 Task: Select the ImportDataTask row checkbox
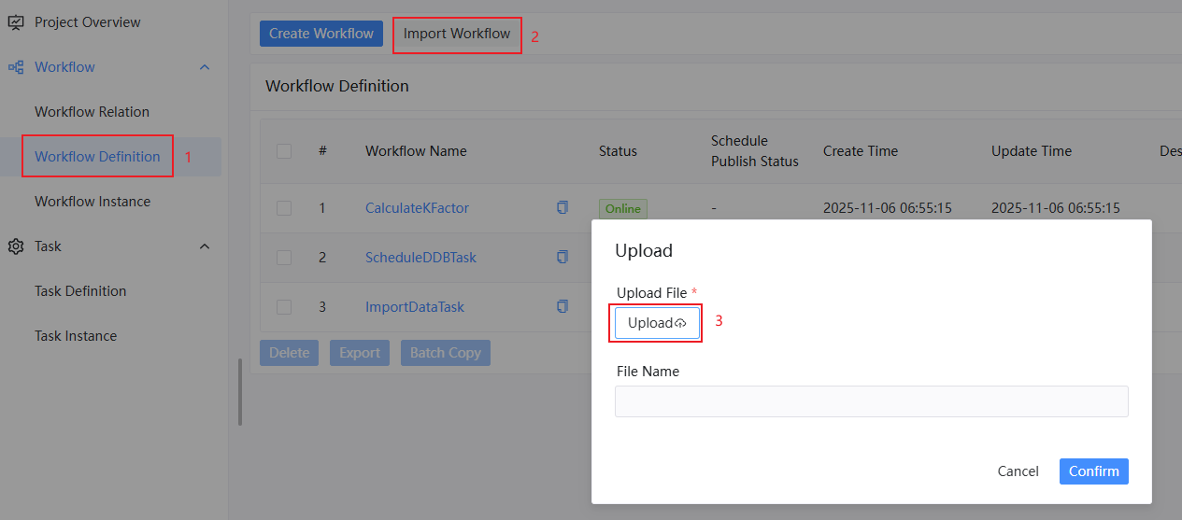coord(284,307)
